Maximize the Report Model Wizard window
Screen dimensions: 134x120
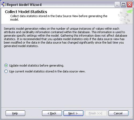(x=123, y=4)
